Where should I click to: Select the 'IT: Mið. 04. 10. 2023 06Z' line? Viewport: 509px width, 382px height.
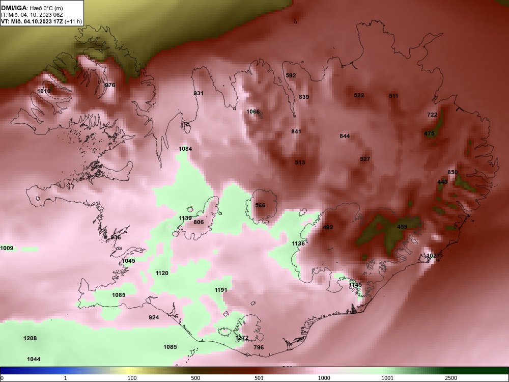pos(32,15)
